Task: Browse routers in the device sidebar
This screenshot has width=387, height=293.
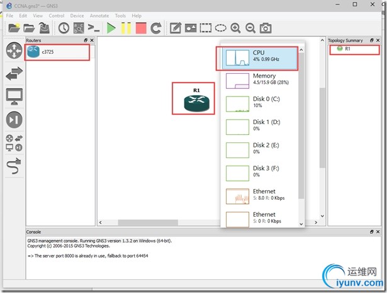Action: [x=14, y=50]
